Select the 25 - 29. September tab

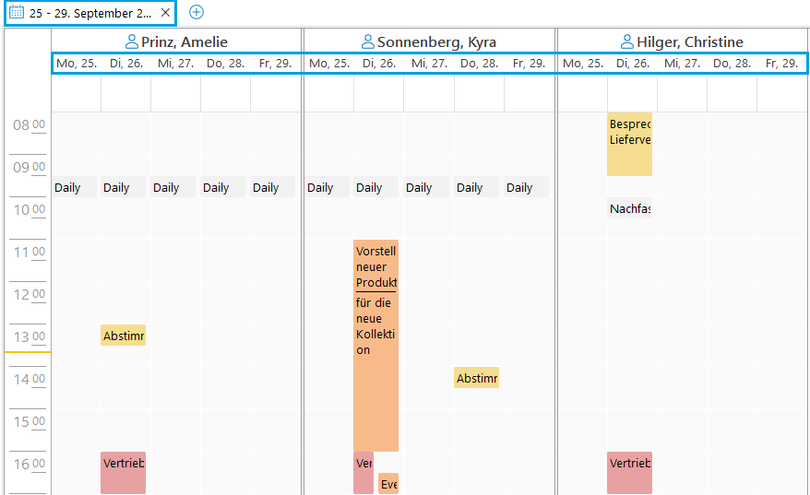coord(90,13)
